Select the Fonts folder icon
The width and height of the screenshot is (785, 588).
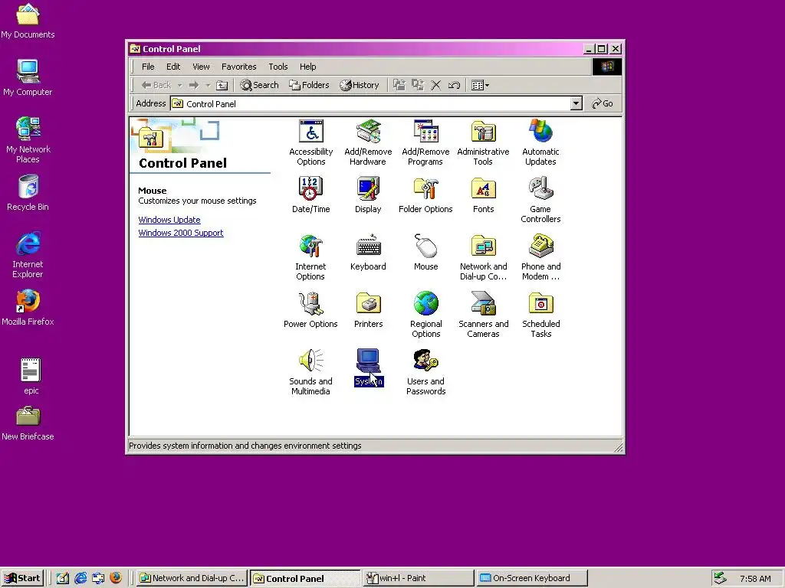point(483,195)
